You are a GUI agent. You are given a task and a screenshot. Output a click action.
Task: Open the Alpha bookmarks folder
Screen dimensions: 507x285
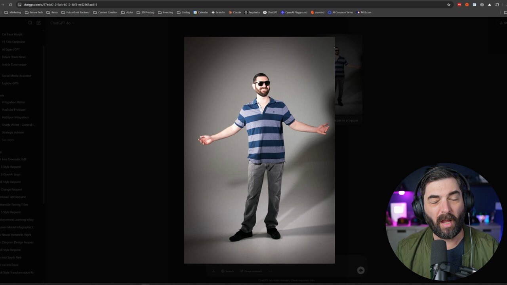[x=127, y=12]
